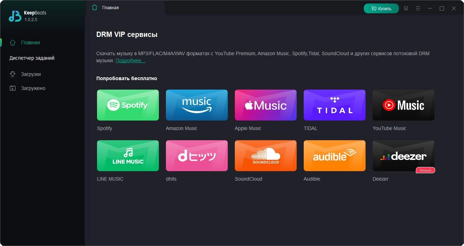The image size is (464, 246).
Task: Open the Amazon Music service tile
Action: point(197,105)
